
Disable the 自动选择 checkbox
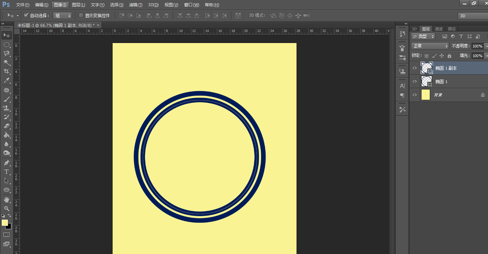click(26, 15)
